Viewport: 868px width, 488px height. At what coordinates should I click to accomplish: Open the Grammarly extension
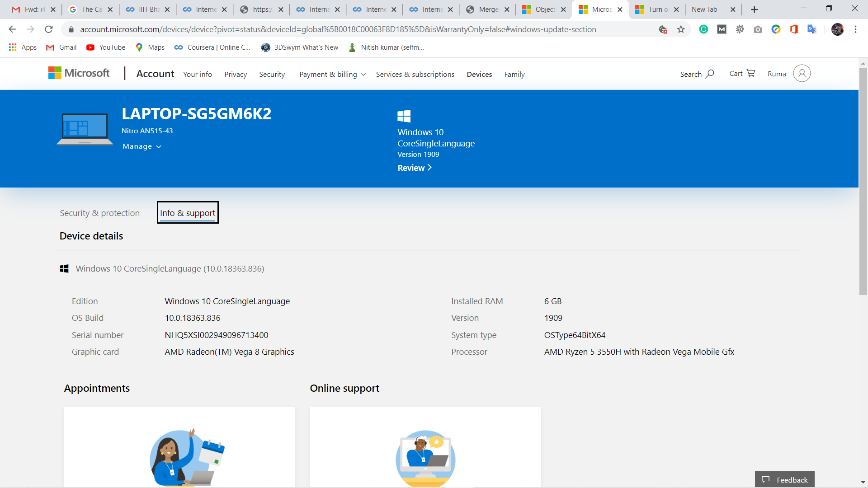703,29
